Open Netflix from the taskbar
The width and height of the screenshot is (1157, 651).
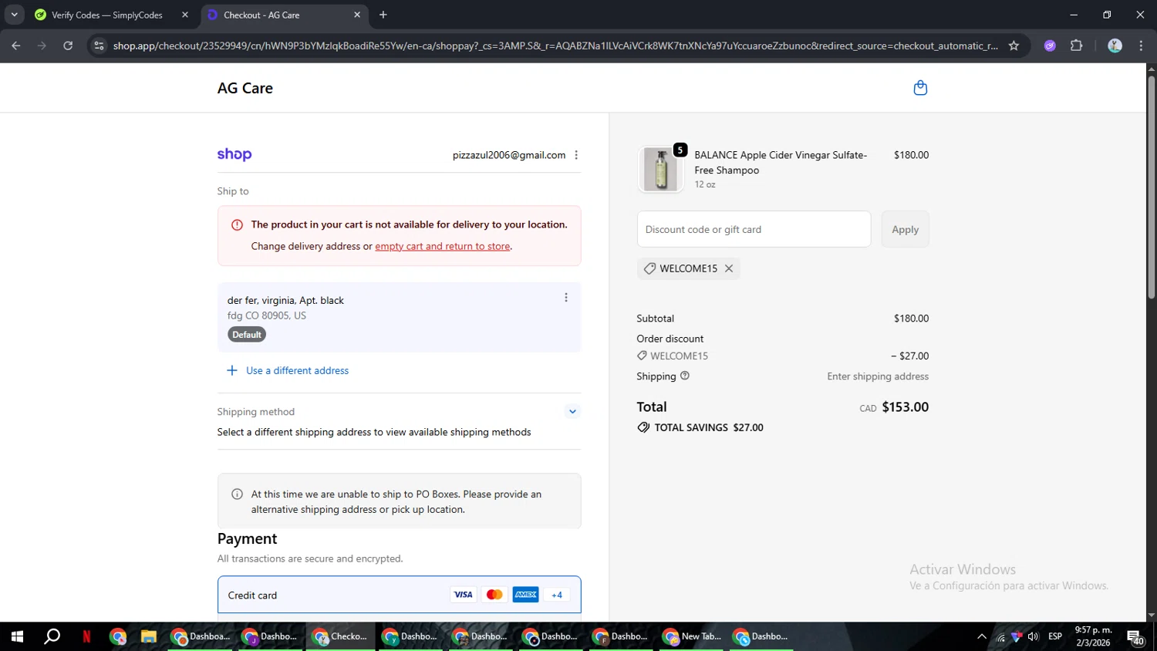[x=86, y=636]
